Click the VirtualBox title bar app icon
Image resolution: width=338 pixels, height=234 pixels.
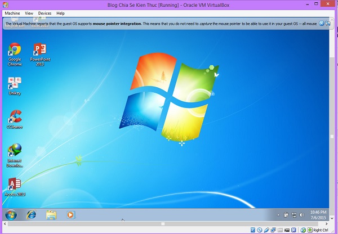[x=6, y=4]
